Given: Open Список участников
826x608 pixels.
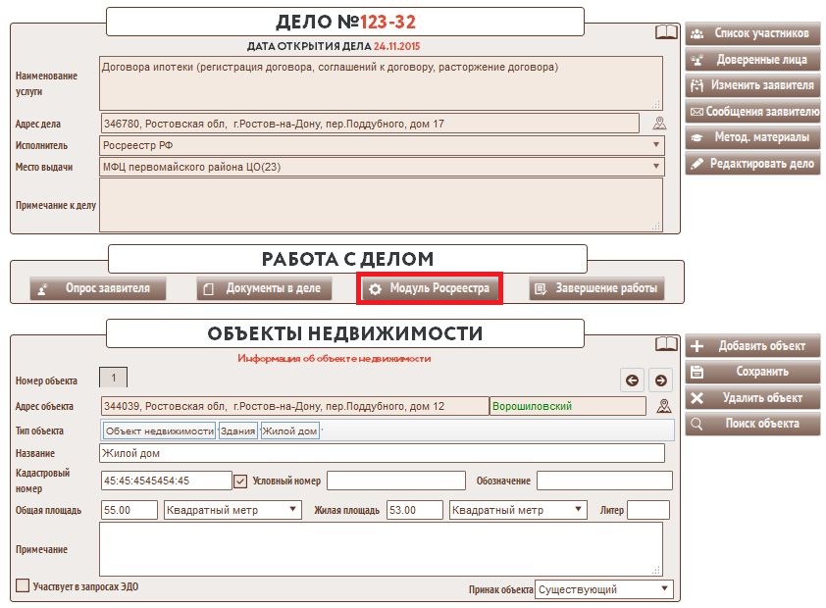Looking at the screenshot, I should (x=751, y=33).
